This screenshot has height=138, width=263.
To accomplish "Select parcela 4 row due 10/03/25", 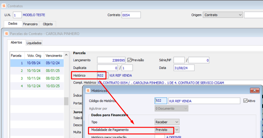I will click(x=37, y=86).
